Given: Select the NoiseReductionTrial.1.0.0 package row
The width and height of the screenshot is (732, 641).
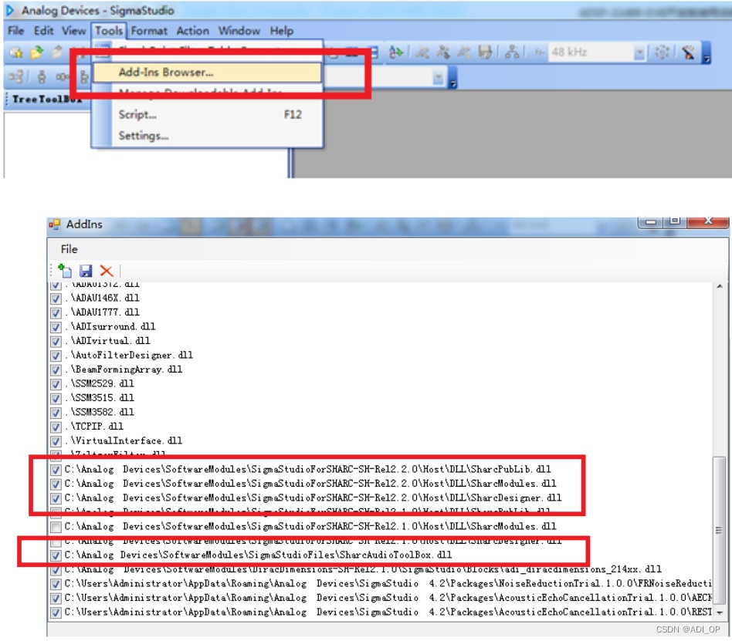Looking at the screenshot, I should pos(388,584).
